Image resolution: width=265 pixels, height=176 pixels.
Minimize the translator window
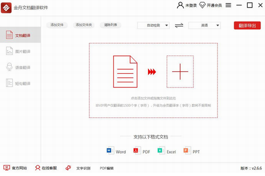point(239,5)
